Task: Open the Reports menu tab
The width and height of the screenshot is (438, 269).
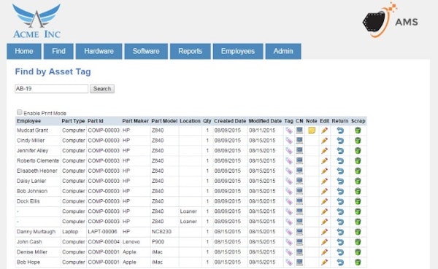Action: [x=191, y=51]
